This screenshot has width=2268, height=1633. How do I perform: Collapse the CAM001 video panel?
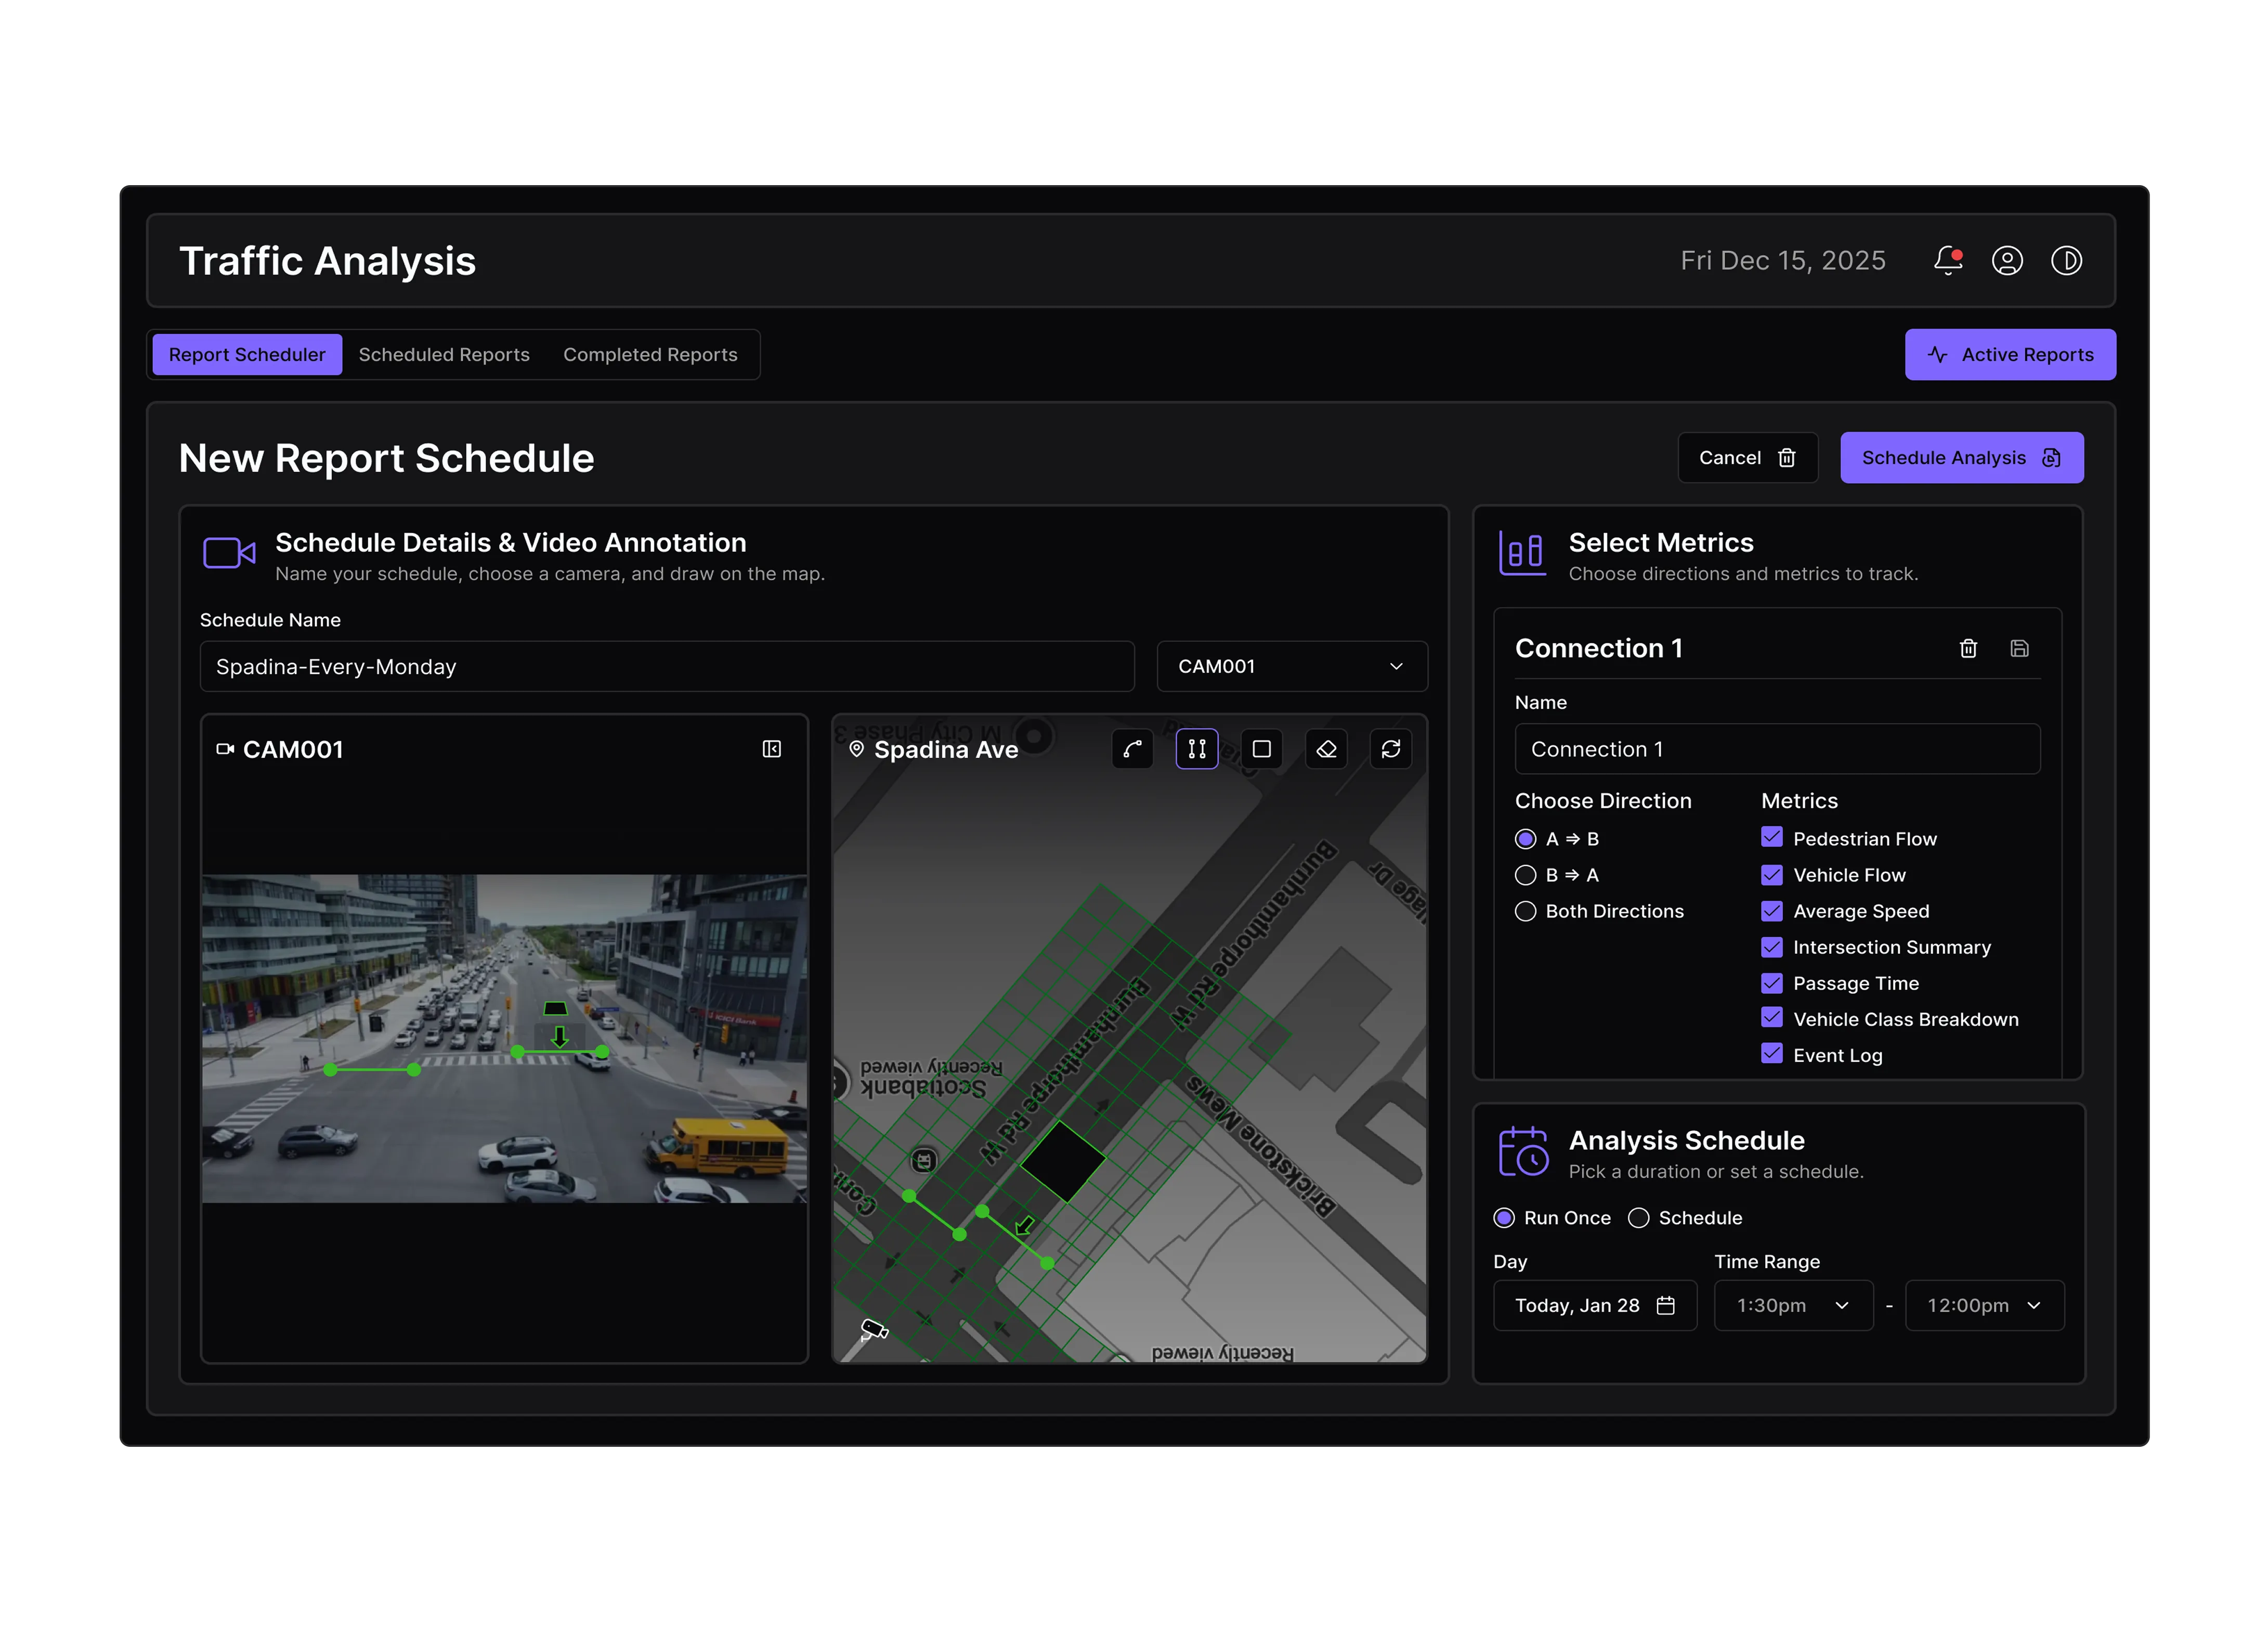point(771,749)
